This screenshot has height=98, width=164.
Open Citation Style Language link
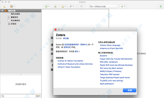coord(110,45)
